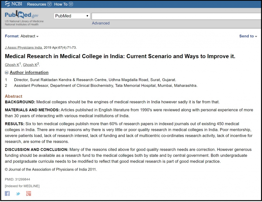Select citation 2019 Apr;67(4):71-73 text

(60, 48)
